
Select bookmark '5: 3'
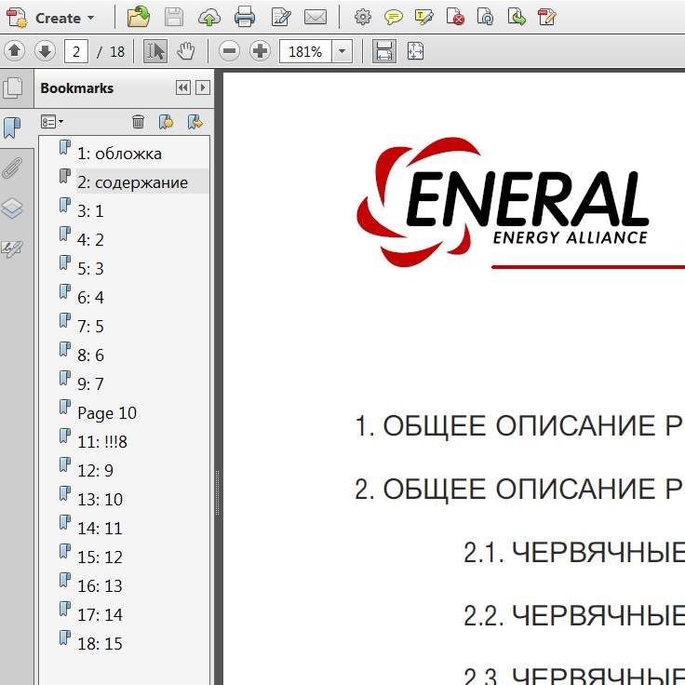pos(90,269)
